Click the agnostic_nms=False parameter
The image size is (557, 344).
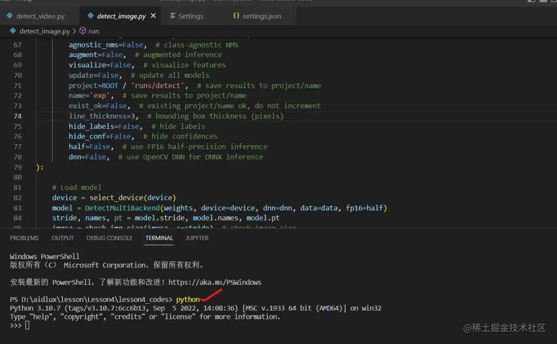[x=106, y=45]
